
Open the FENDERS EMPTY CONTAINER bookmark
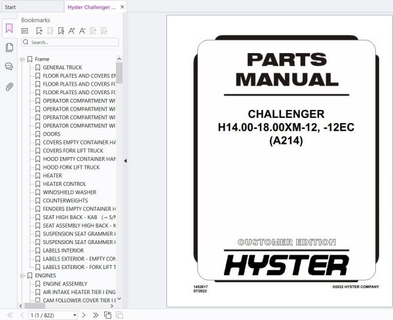pos(79,209)
